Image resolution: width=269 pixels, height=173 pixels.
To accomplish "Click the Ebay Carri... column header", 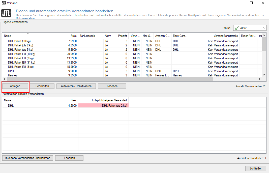I will pos(180,36).
